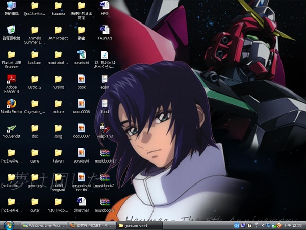Select the backups folder
The width and height of the screenshot is (306, 230).
pyautogui.click(x=35, y=57)
